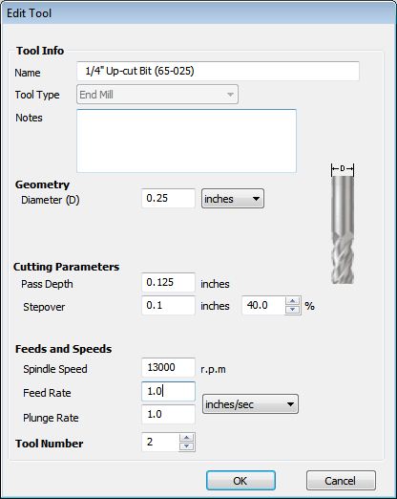Click the Stepover inches input field
This screenshot has height=499, width=397.
click(168, 305)
